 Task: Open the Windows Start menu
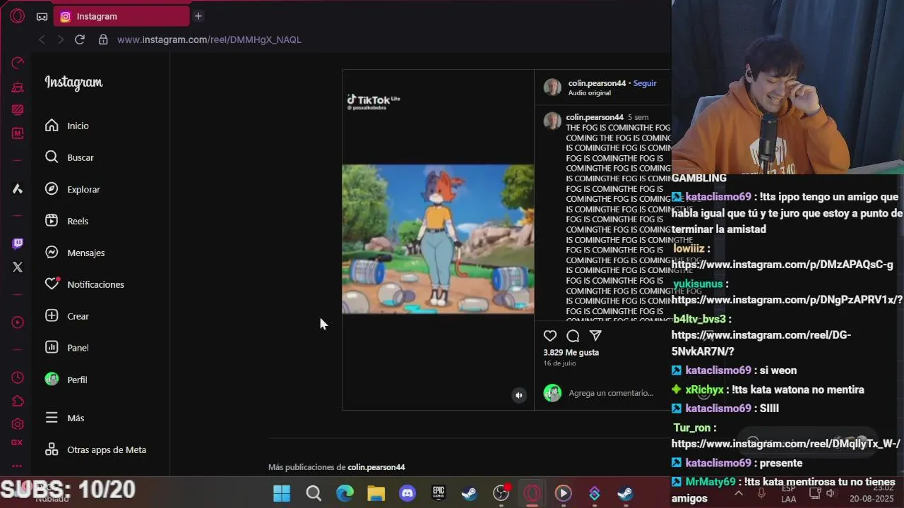282,493
